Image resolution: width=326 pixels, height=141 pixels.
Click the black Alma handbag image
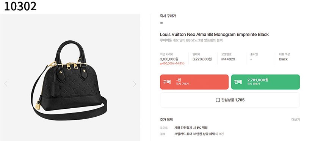69,80
